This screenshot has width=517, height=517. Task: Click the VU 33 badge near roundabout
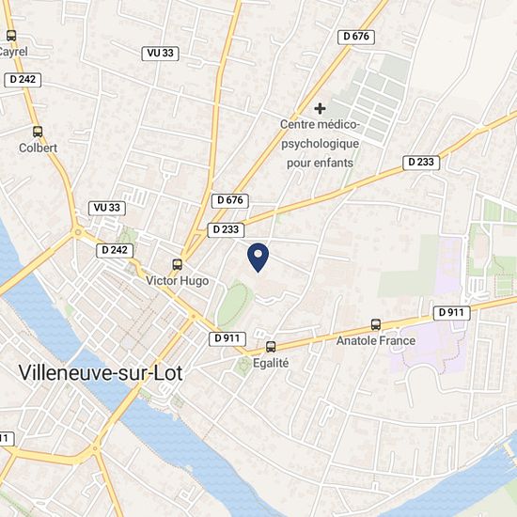tap(107, 208)
